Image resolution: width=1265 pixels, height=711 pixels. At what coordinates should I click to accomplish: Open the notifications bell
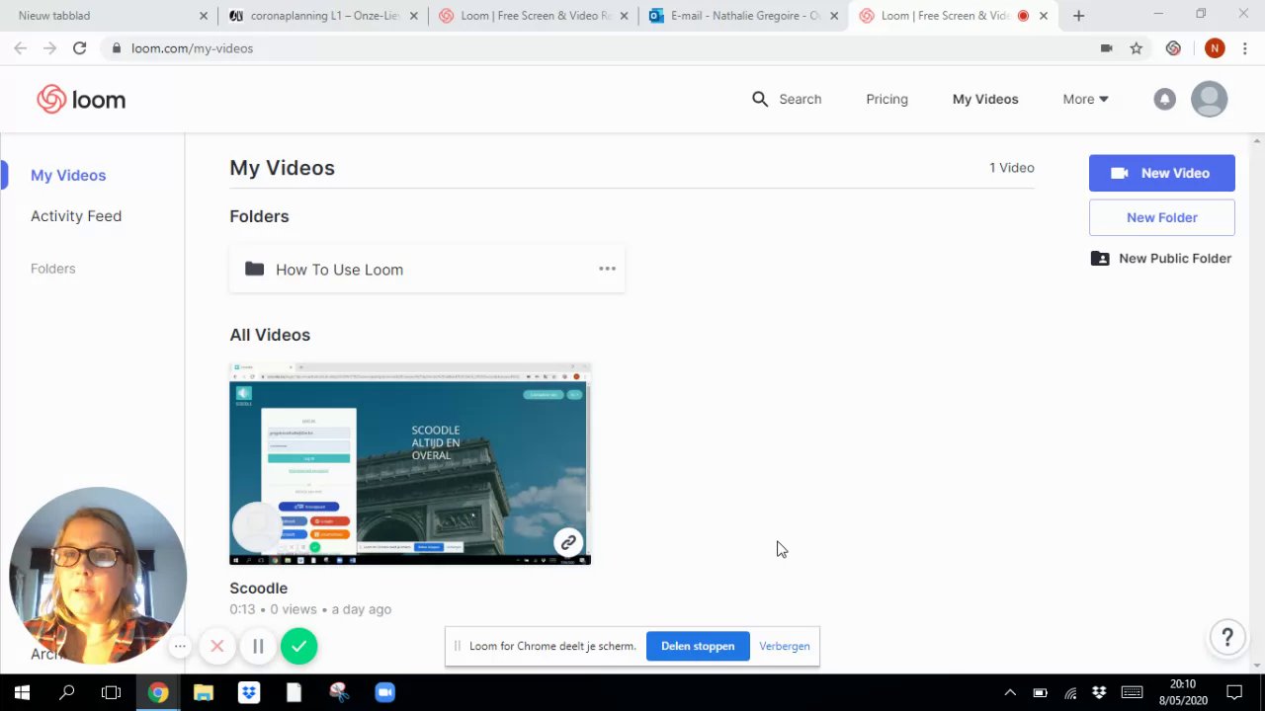click(1165, 99)
